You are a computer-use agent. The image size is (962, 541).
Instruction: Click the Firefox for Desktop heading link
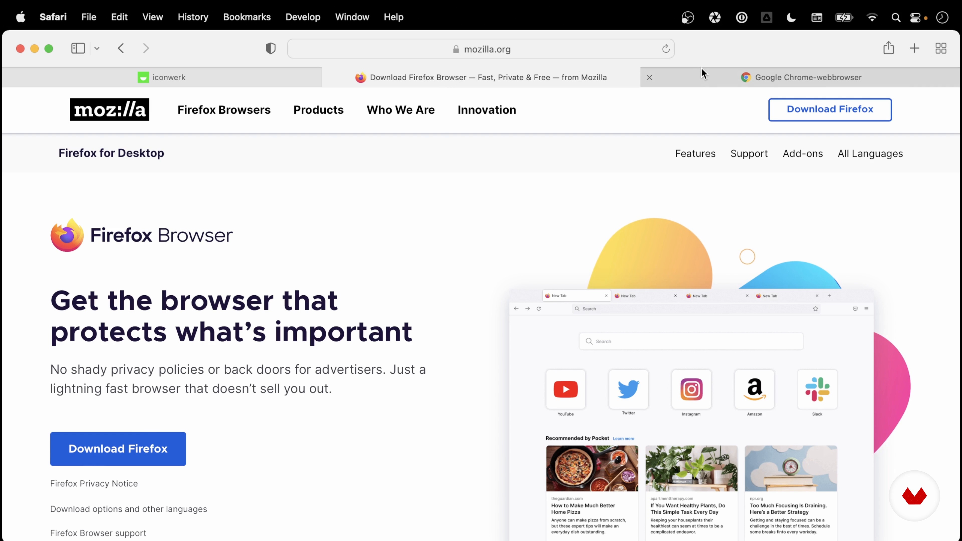point(111,153)
